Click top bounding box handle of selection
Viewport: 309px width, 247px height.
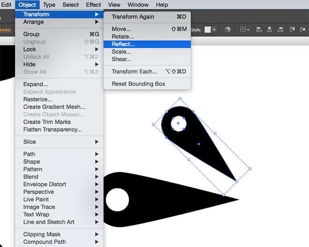(180, 98)
